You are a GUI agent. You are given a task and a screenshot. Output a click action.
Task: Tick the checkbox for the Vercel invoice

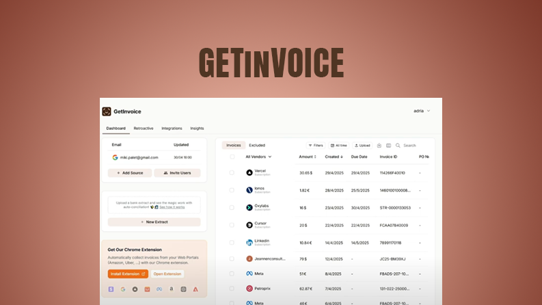point(232,172)
